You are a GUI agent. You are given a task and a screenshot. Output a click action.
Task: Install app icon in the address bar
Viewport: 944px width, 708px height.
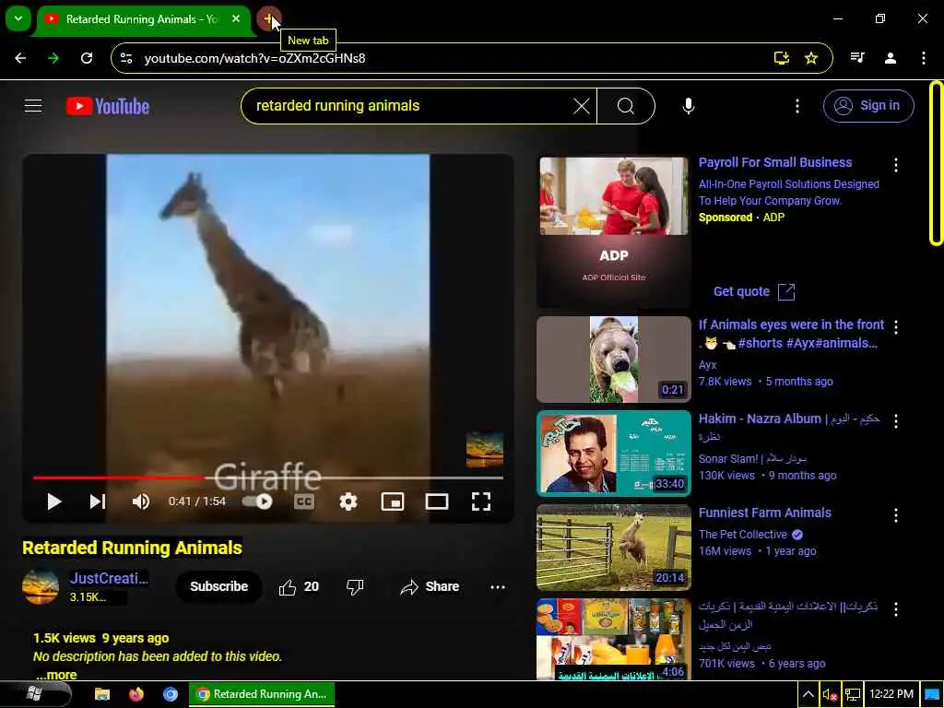[x=782, y=58]
